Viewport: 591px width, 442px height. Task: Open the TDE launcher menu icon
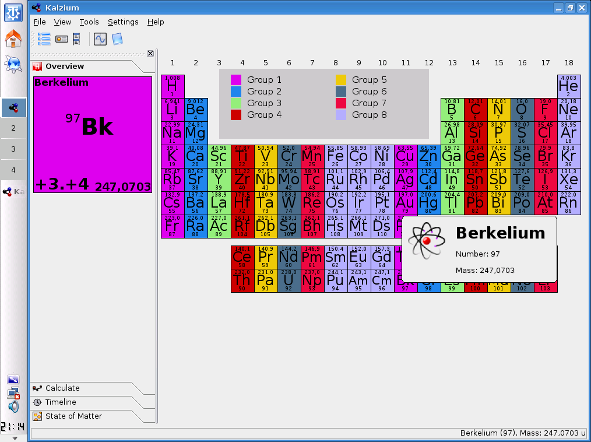(13, 13)
